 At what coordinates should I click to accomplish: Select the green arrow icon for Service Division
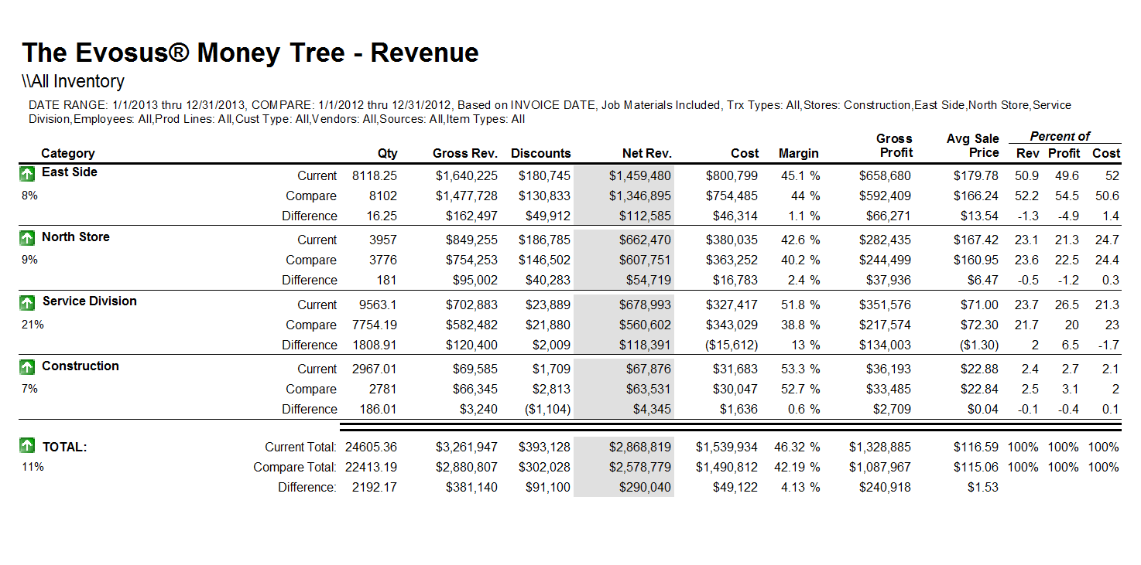coord(28,302)
